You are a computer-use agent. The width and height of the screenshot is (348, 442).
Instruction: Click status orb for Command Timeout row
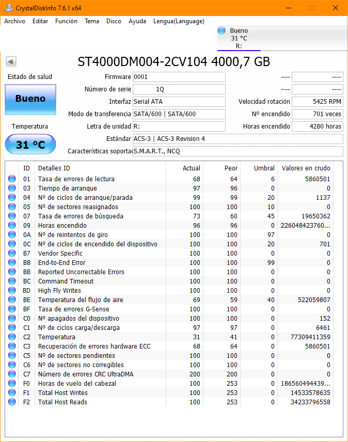click(x=12, y=281)
